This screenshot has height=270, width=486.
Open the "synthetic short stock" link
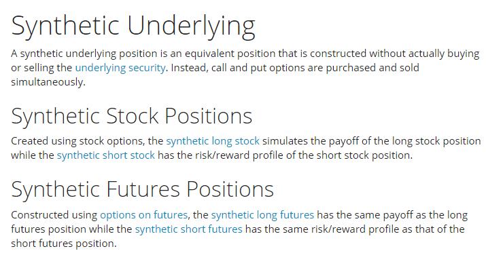point(105,155)
